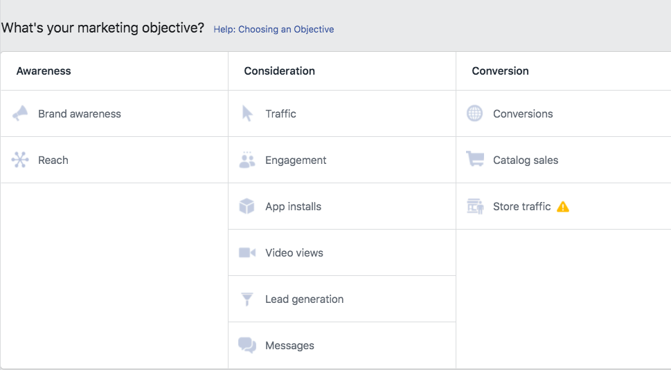The width and height of the screenshot is (671, 370).
Task: Select Conversions objective text
Action: [x=523, y=114]
